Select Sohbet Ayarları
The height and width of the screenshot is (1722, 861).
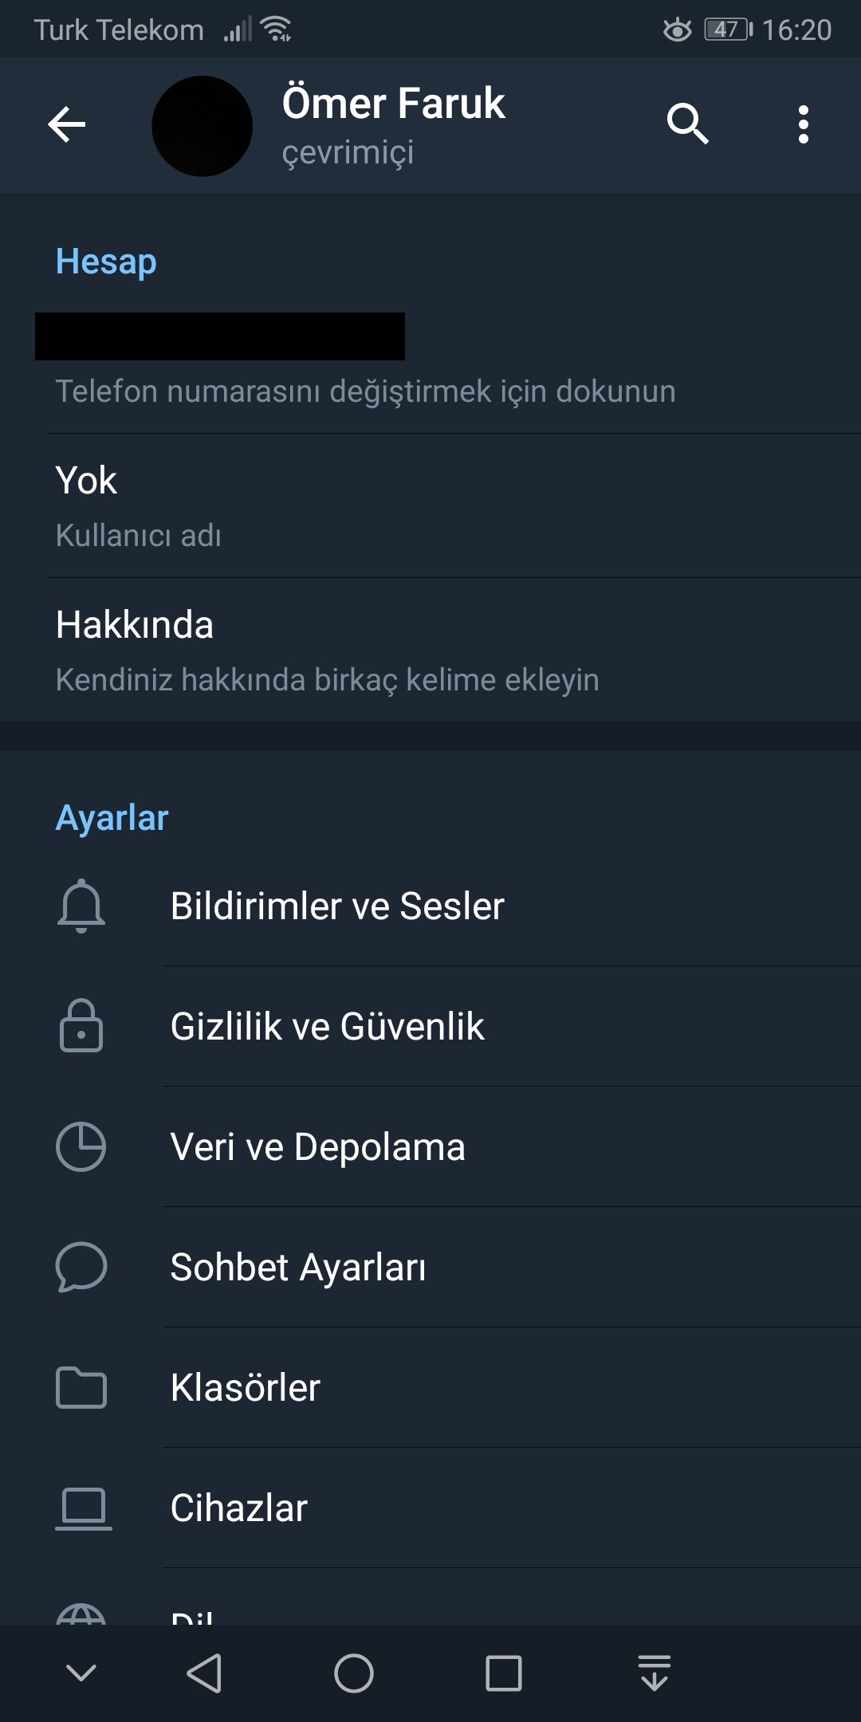click(298, 1268)
